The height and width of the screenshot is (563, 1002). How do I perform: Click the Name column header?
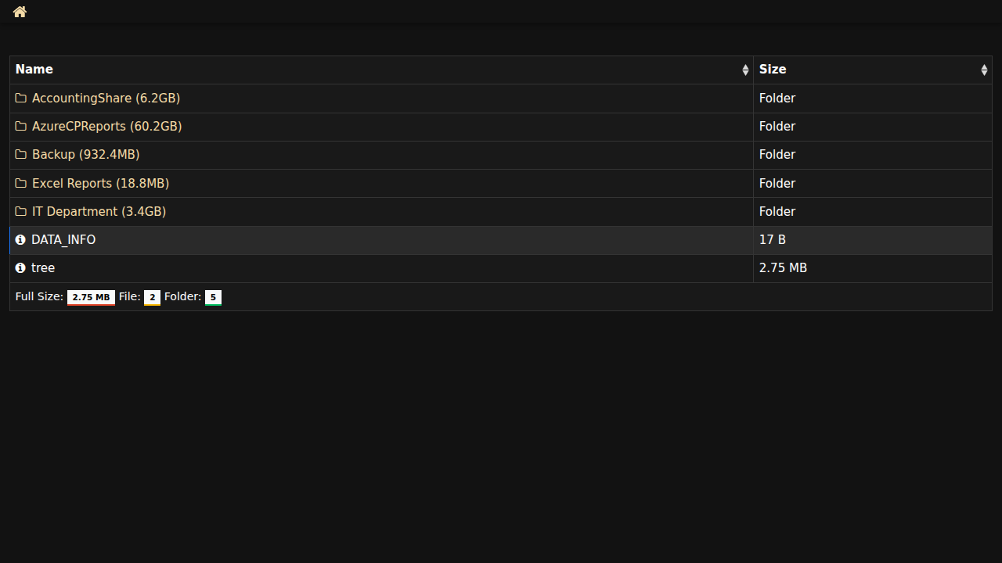point(34,70)
